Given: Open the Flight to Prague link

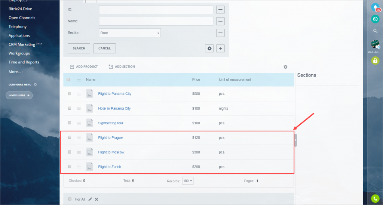Looking at the screenshot, I should coord(110,138).
